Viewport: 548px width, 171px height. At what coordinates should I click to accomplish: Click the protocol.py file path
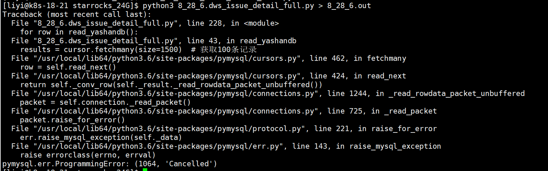(x=169, y=129)
